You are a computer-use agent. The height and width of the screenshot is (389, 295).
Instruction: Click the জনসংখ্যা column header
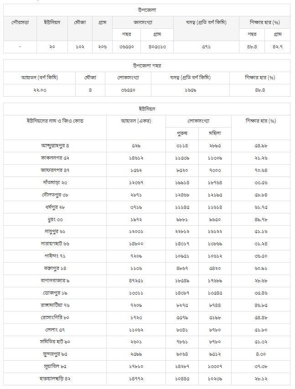[143, 22]
